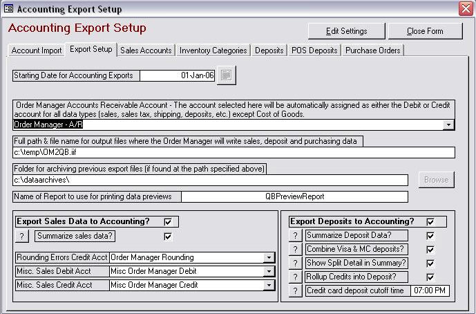
Task: Switch to the Account Import tab
Action: coord(37,50)
